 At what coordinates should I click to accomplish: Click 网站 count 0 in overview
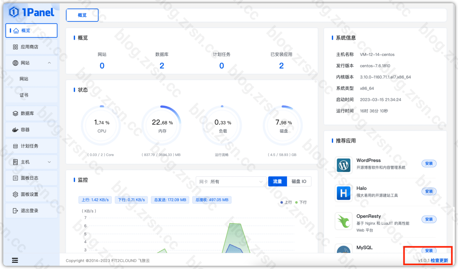click(102, 66)
